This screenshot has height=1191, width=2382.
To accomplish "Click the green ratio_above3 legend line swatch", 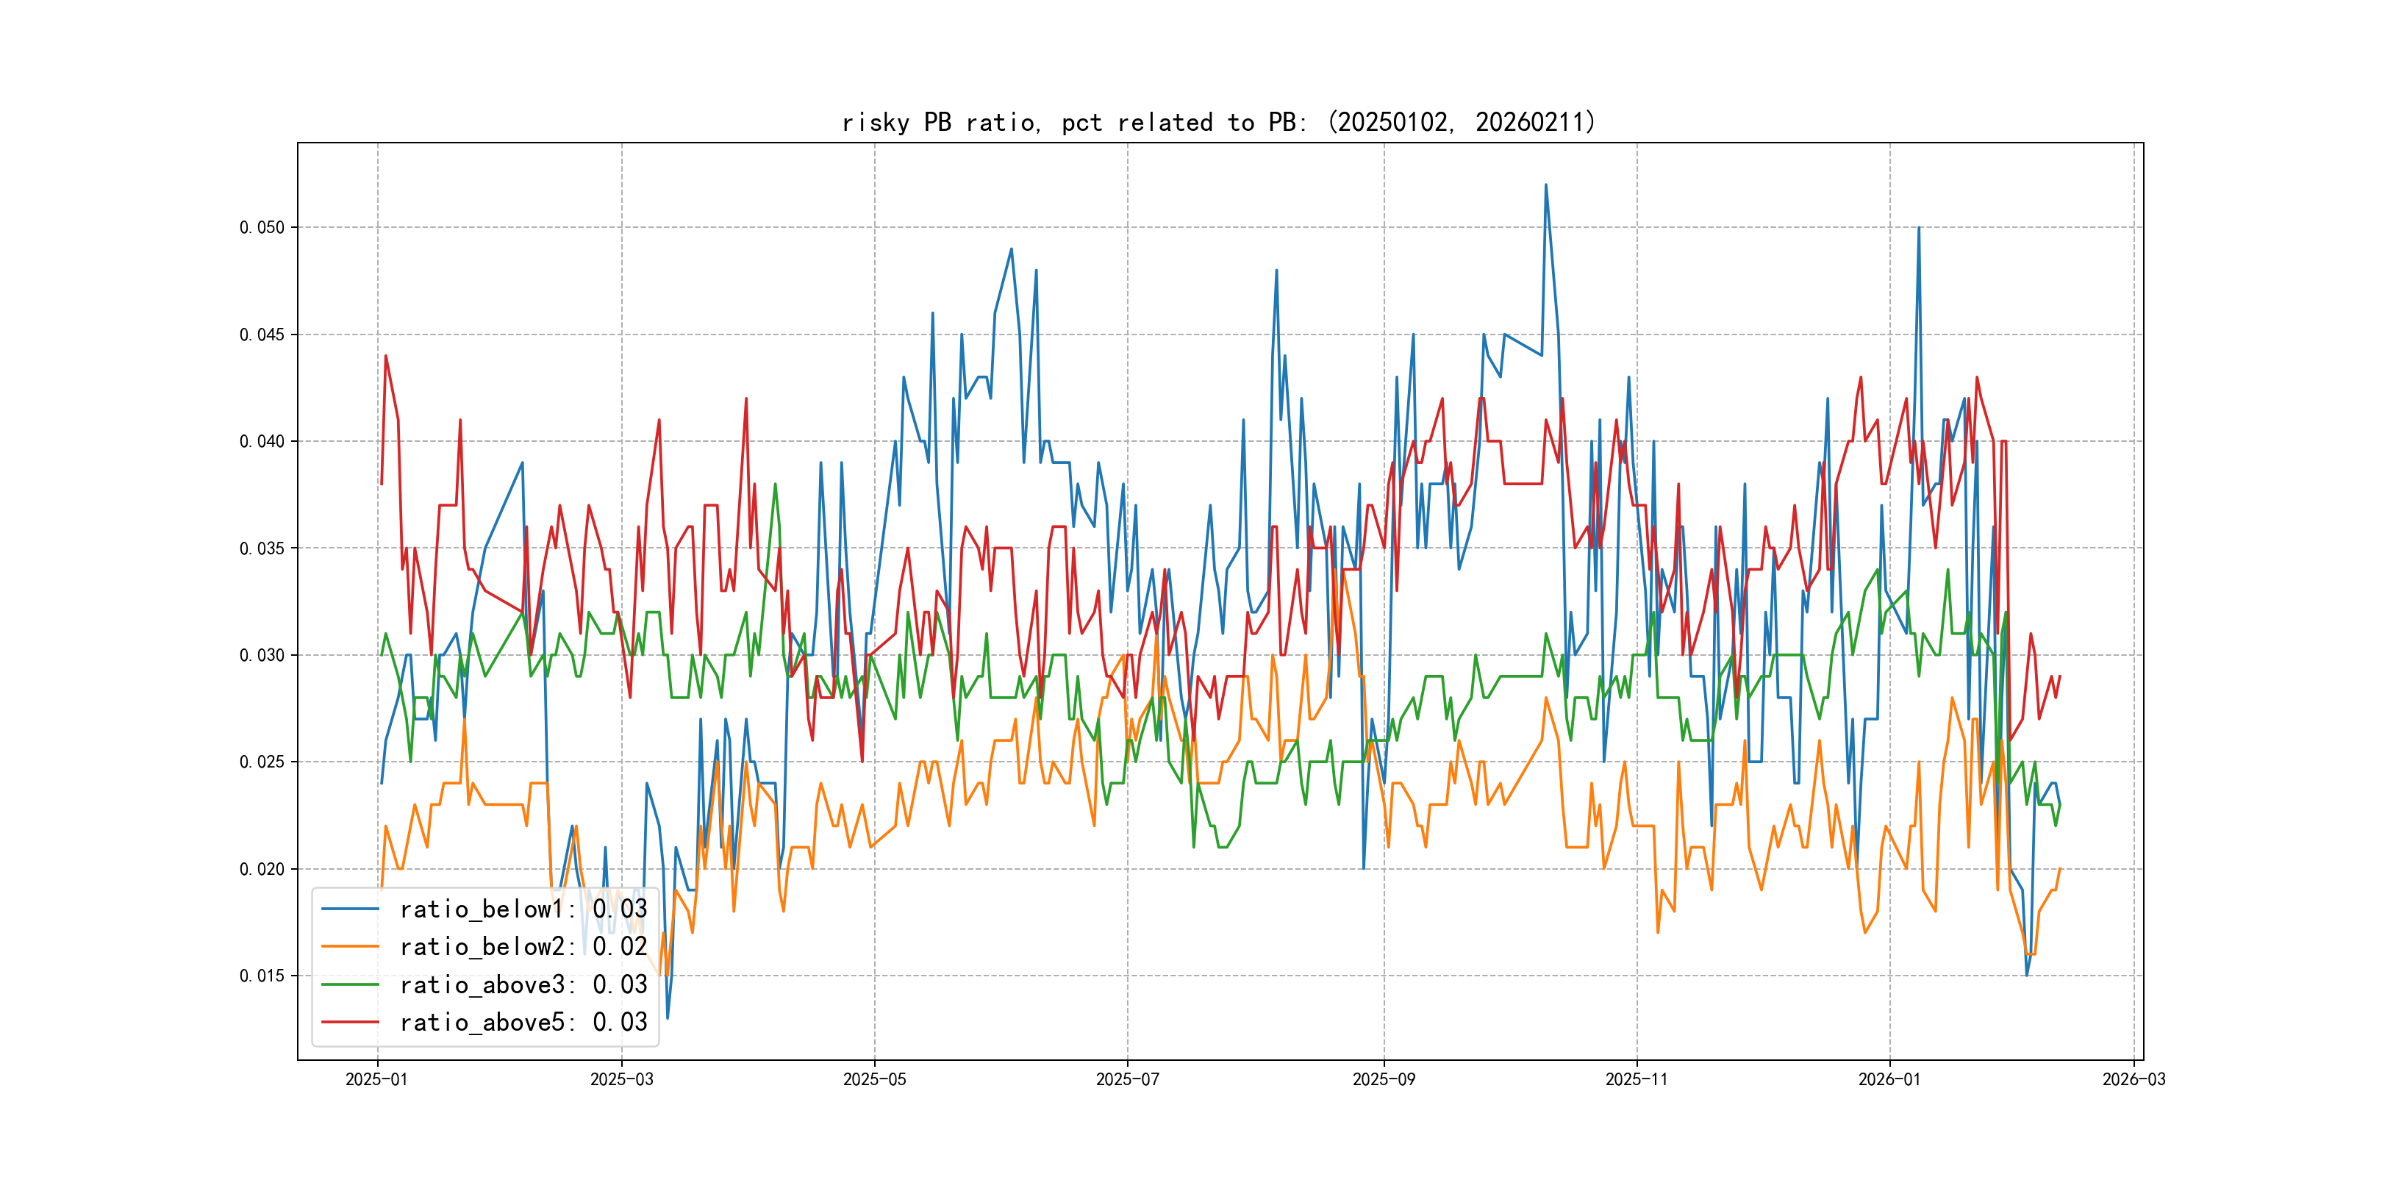I will 349,985.
